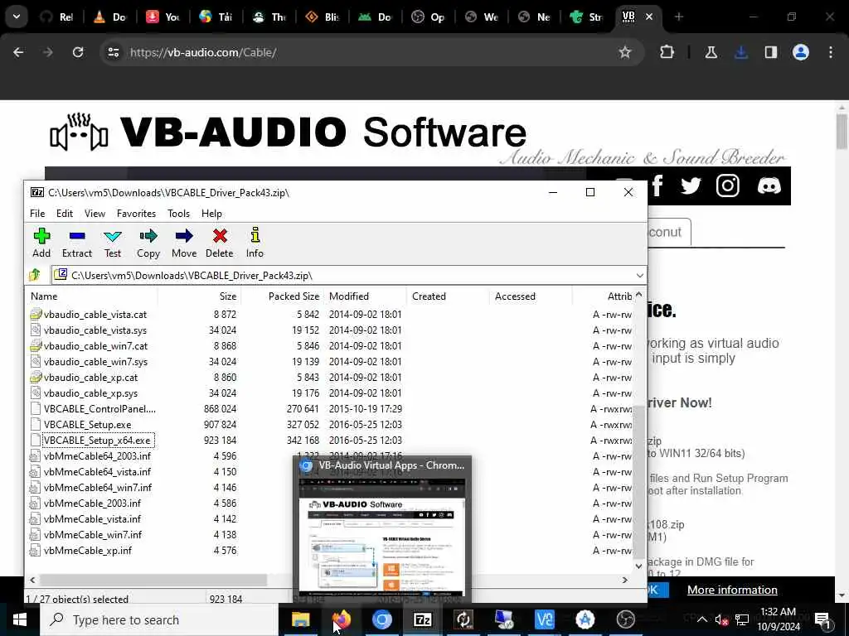The image size is (849, 636).
Task: Click the 7-Zip vertical scrollbar up arrow
Action: tap(638, 295)
